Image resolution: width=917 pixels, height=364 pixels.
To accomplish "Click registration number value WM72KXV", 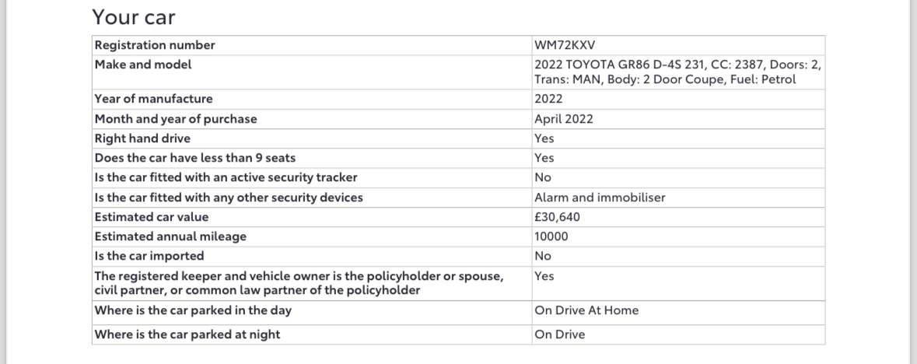I will click(565, 45).
